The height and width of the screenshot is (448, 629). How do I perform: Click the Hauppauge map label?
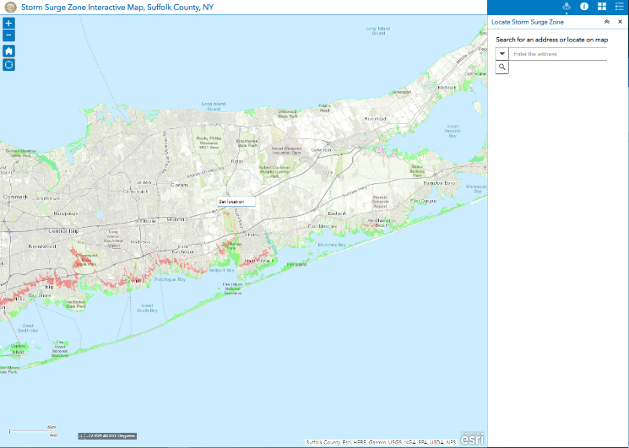66,213
